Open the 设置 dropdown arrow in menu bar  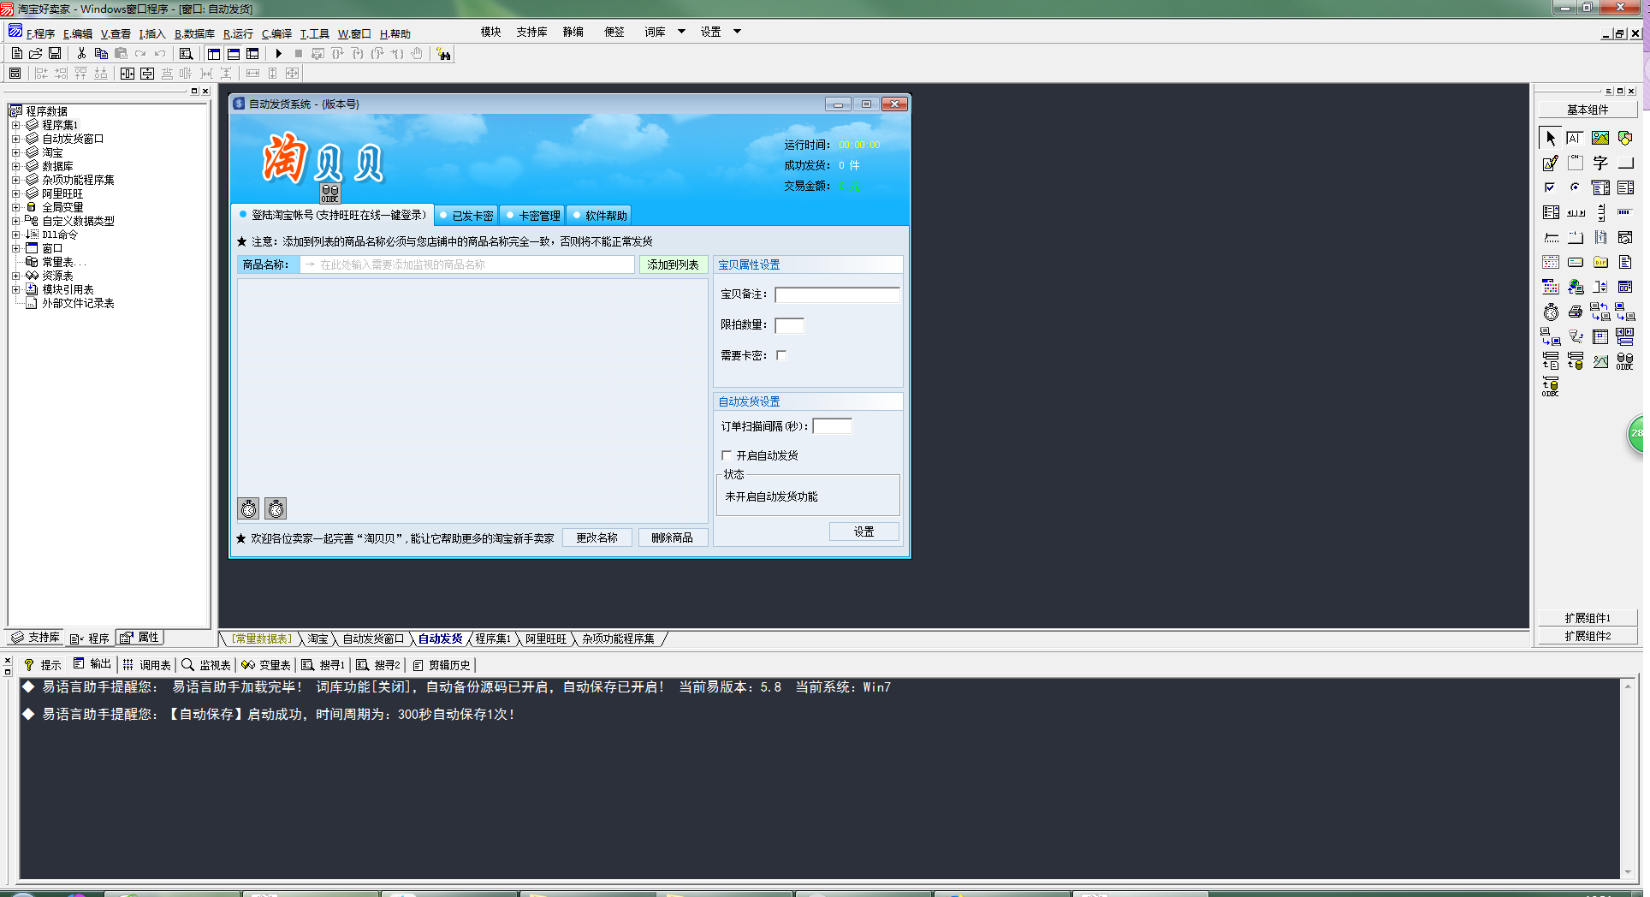point(737,32)
